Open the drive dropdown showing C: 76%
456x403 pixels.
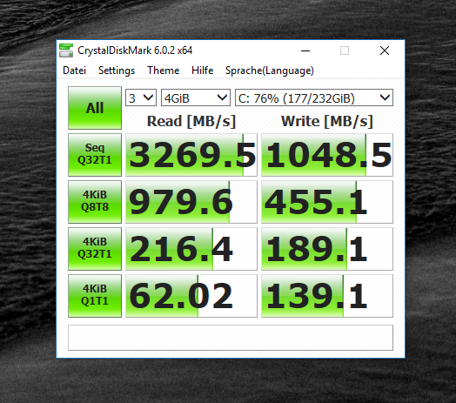coord(314,97)
